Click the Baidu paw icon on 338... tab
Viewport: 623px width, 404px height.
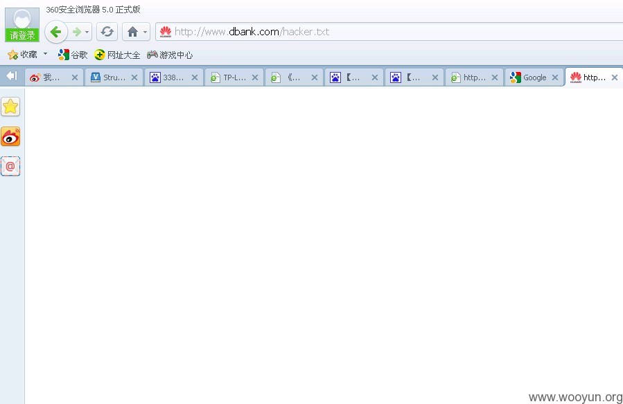(x=155, y=77)
